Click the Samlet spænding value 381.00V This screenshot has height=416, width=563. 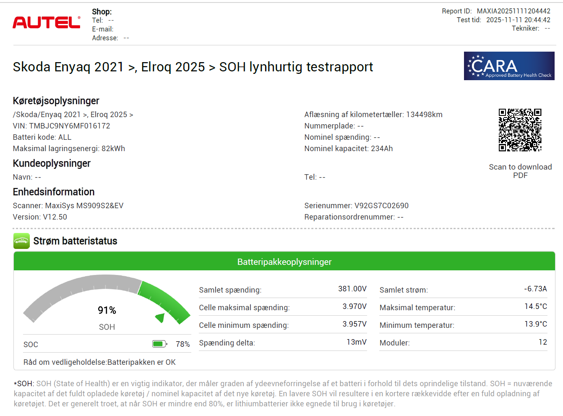pos(352,289)
